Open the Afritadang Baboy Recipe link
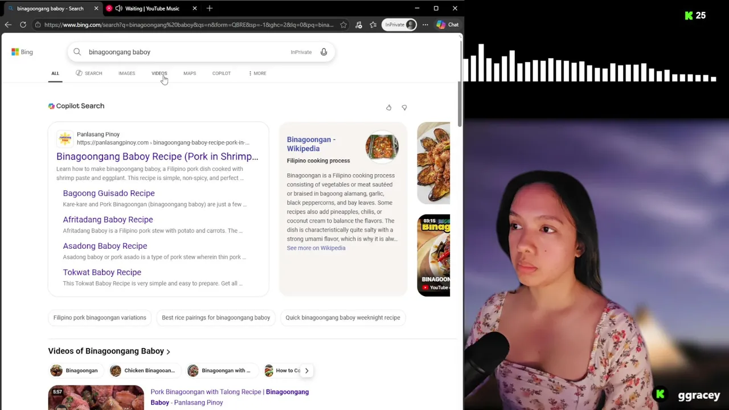 (x=108, y=220)
